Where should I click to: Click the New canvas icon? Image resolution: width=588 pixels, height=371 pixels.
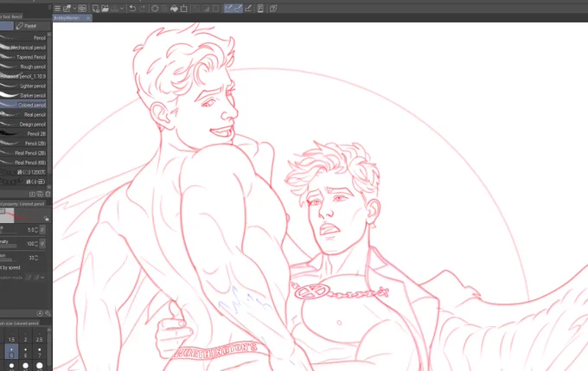tap(96, 9)
